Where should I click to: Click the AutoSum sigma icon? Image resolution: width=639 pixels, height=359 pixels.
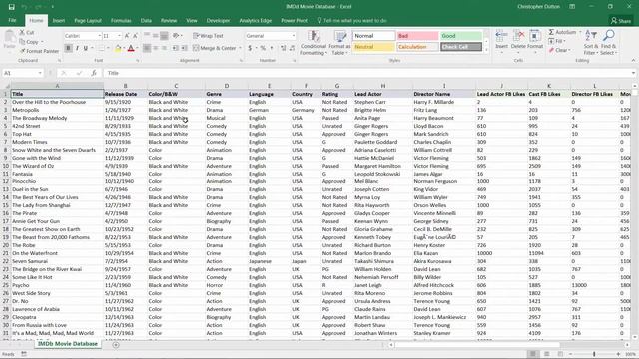click(x=551, y=32)
